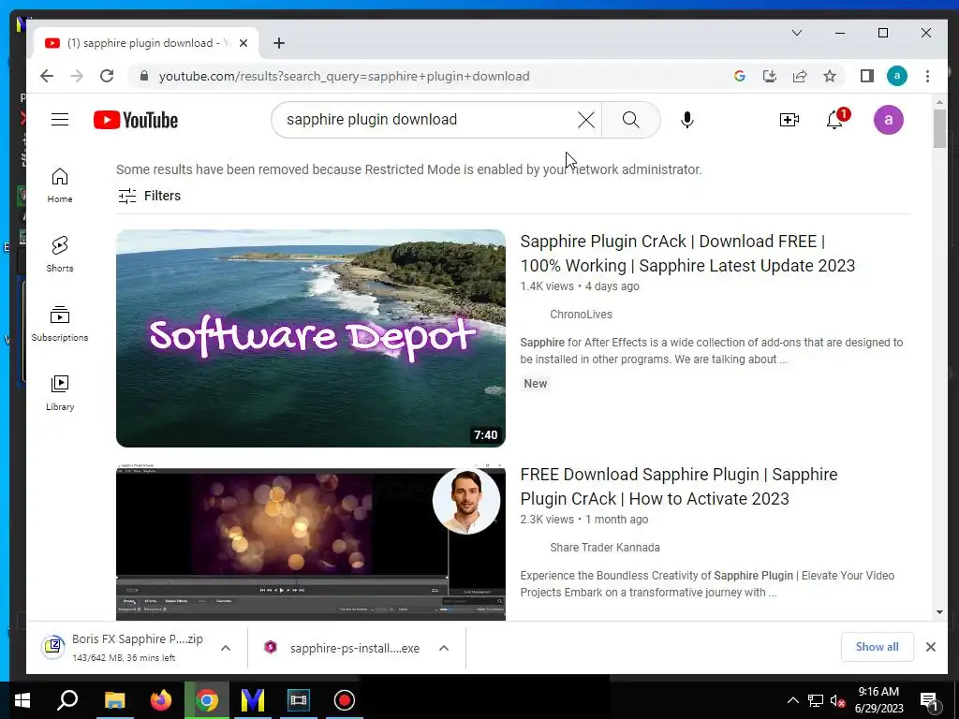This screenshot has width=959, height=719.
Task: Play the bokeh lights video thumbnail
Action: [x=311, y=544]
